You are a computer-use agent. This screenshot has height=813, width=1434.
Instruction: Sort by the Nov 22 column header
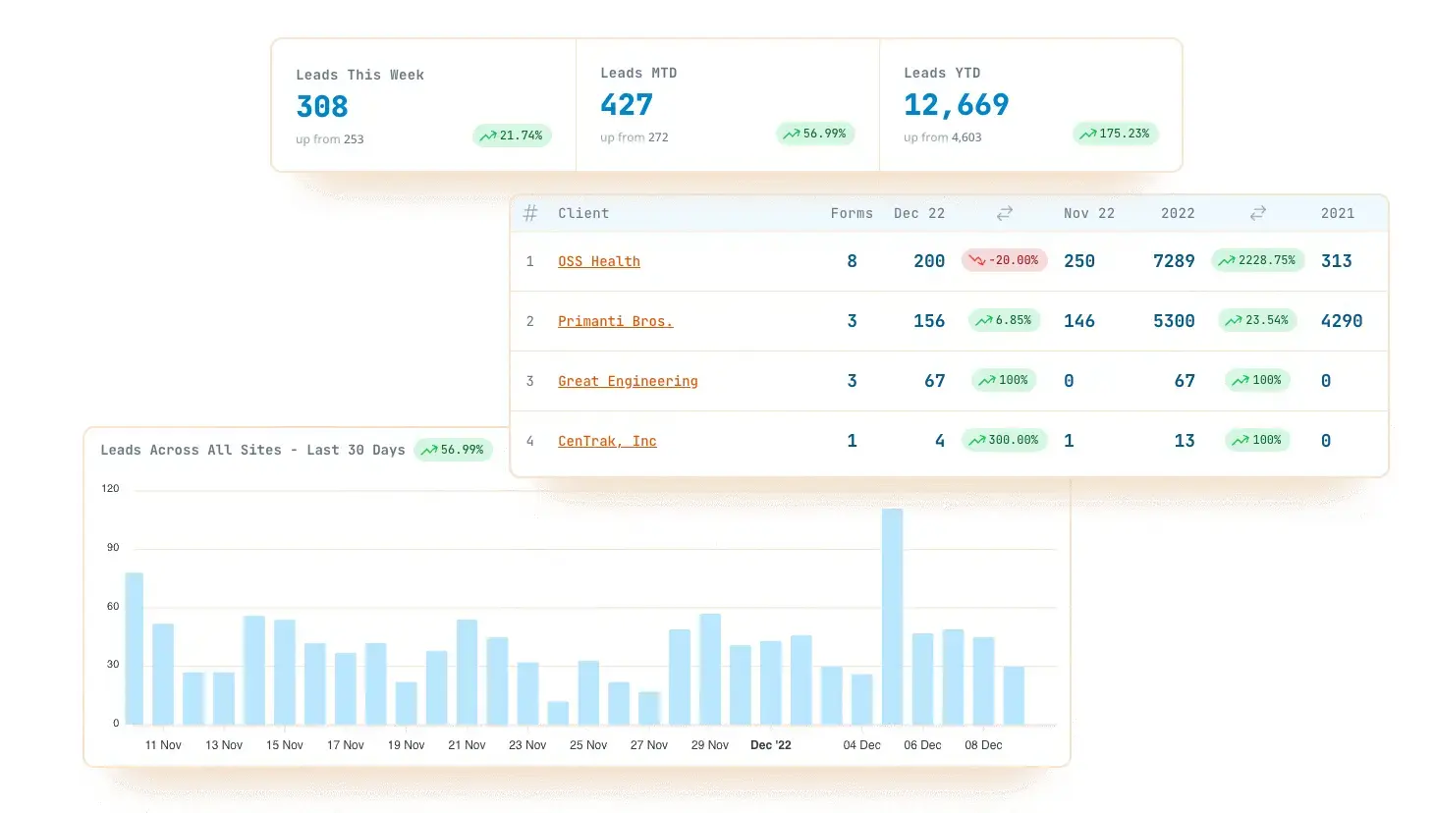coord(1089,213)
